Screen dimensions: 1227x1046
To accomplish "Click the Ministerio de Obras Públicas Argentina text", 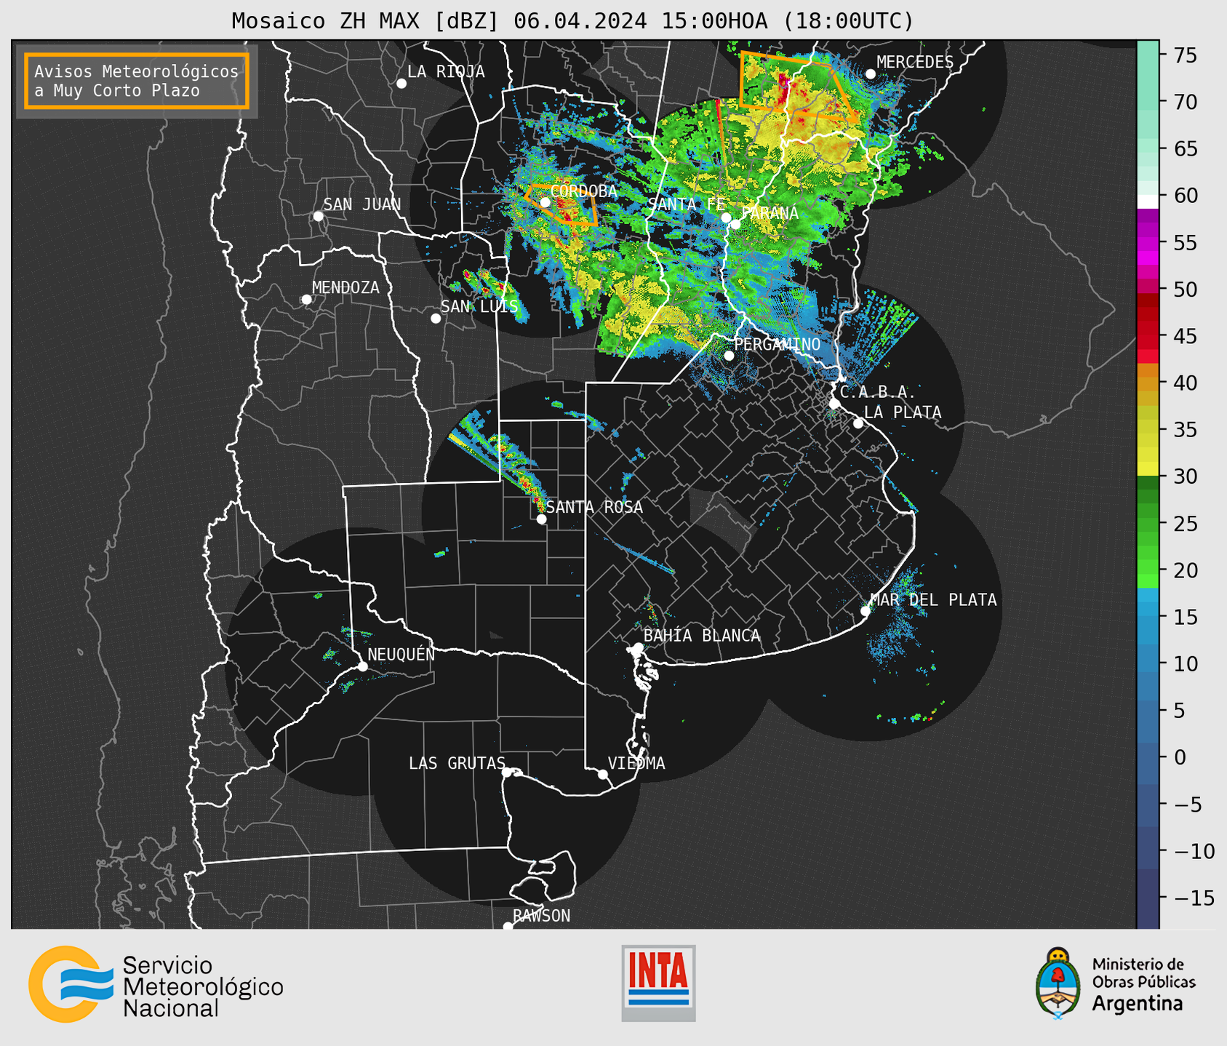I will 1143,984.
